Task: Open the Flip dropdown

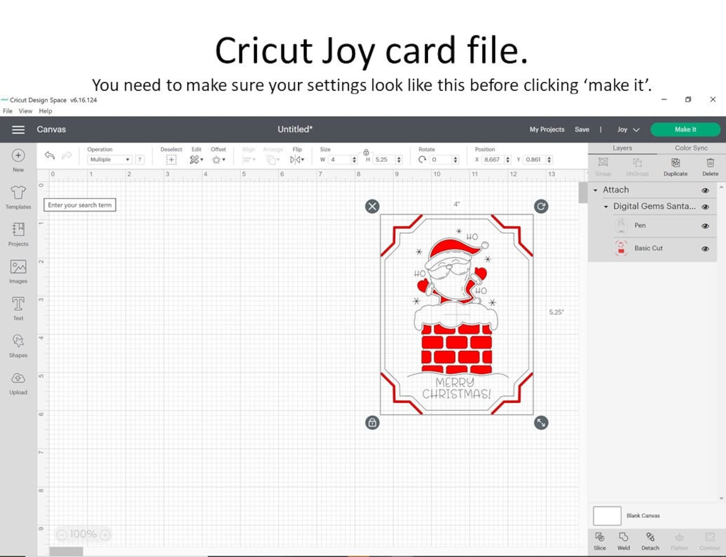Action: pos(297,159)
